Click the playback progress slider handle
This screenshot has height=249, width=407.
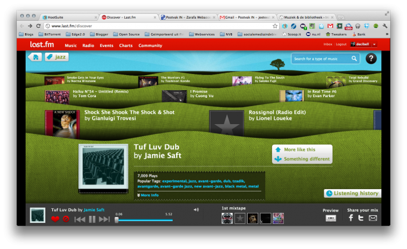click(x=116, y=220)
